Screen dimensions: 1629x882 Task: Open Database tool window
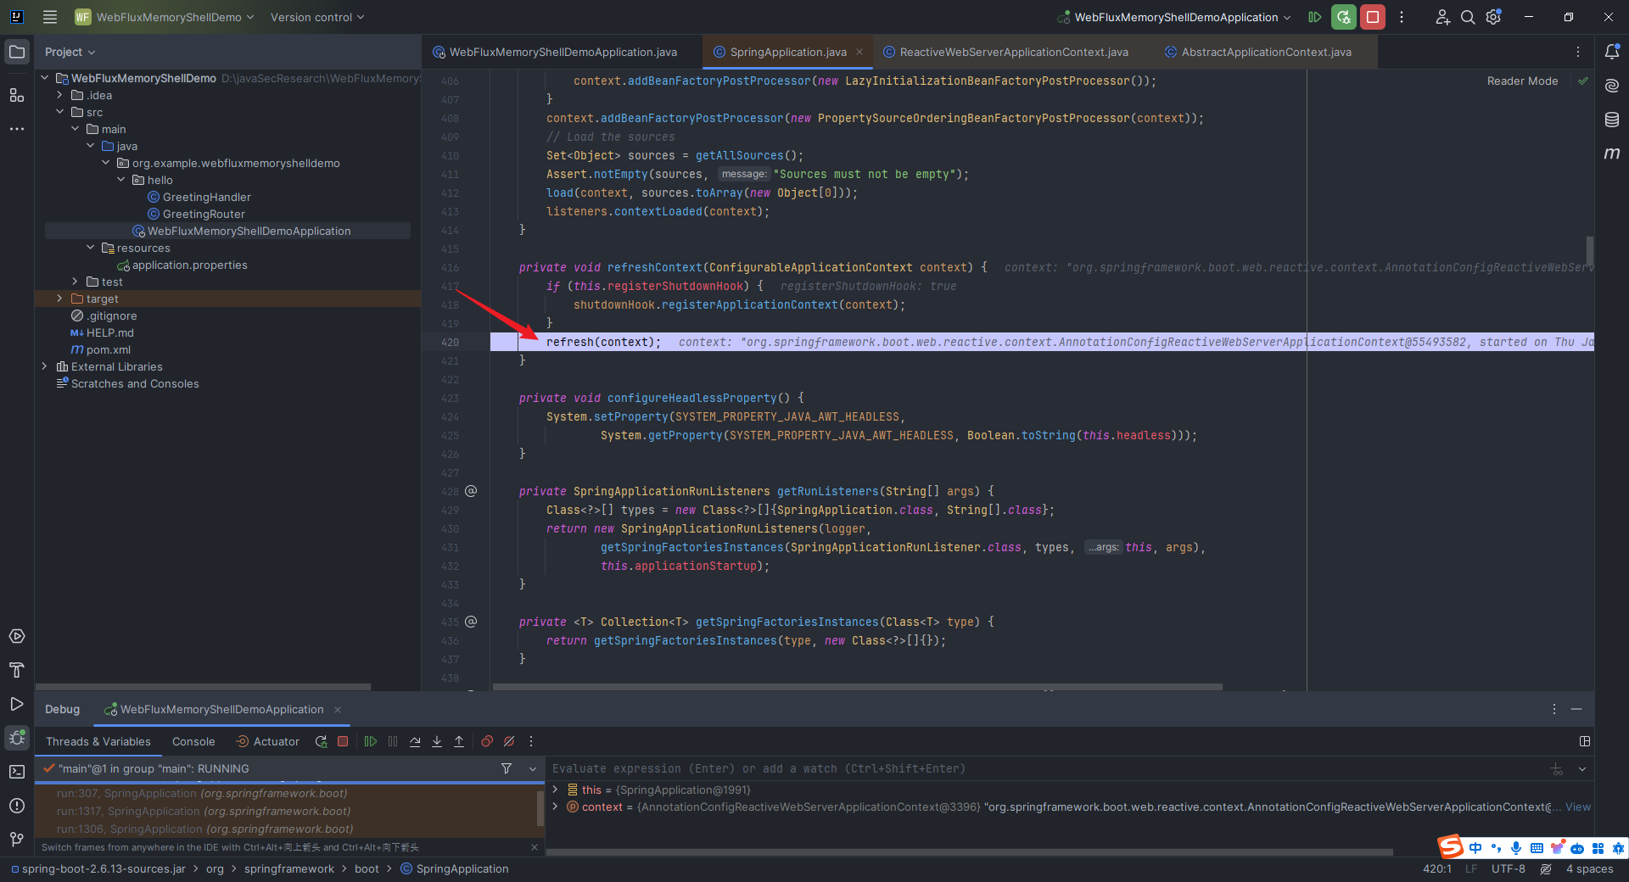pyautogui.click(x=1612, y=120)
